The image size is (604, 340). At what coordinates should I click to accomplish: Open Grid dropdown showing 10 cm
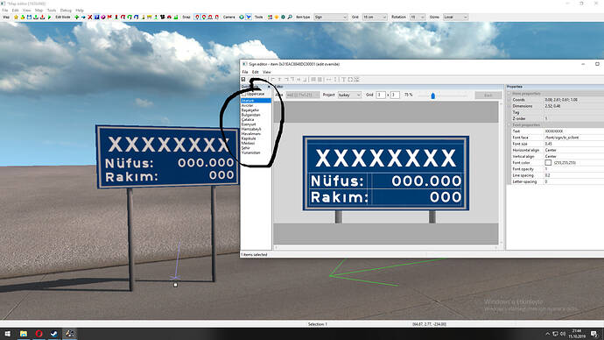click(x=375, y=17)
